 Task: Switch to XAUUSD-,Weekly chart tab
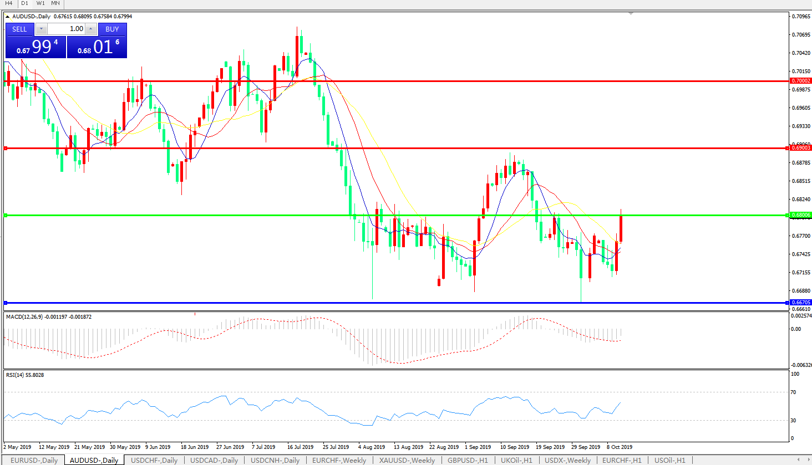click(x=407, y=460)
